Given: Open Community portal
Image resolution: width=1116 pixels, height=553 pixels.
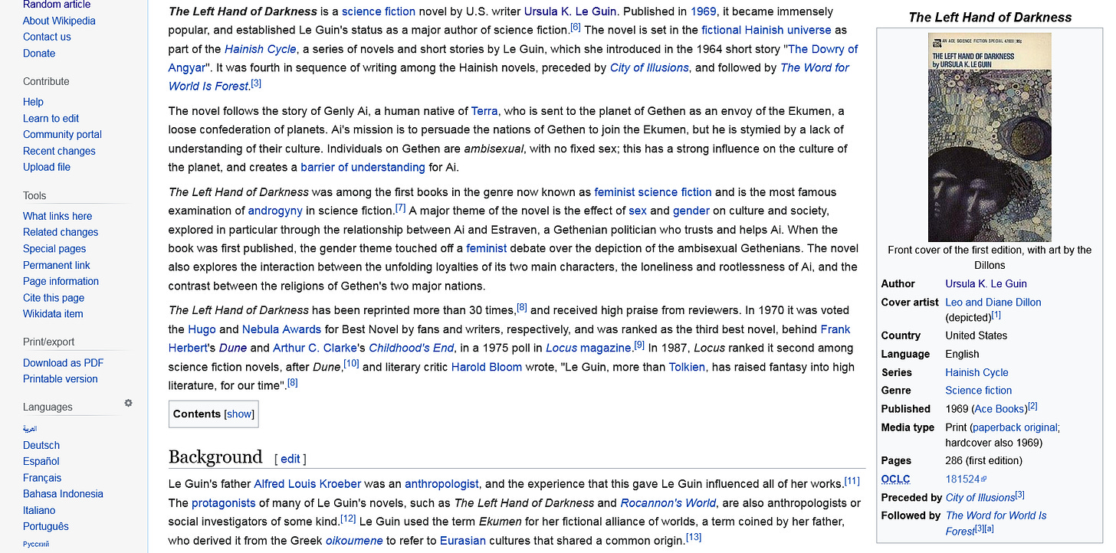Looking at the screenshot, I should point(62,135).
